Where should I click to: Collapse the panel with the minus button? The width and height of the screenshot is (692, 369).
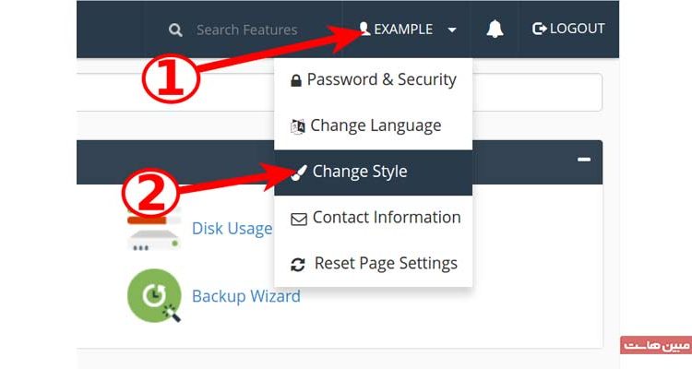pyautogui.click(x=583, y=160)
